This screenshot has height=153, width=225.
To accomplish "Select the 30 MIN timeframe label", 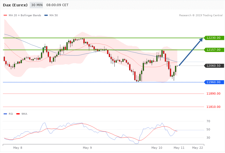I will (x=36, y=5).
